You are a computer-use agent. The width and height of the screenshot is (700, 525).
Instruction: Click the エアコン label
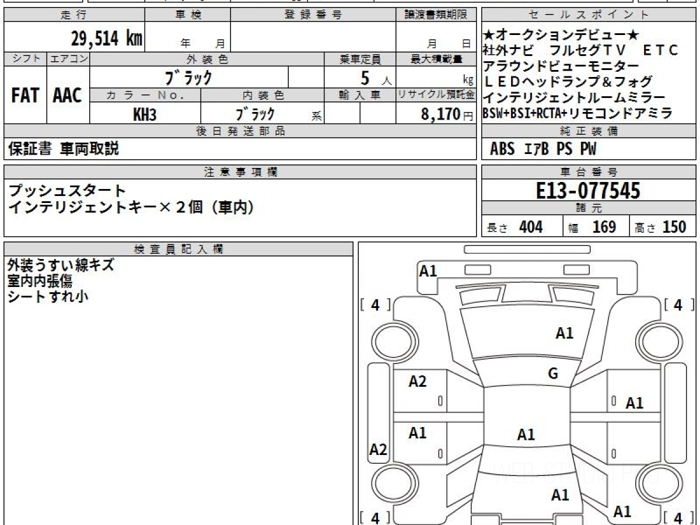(68, 59)
